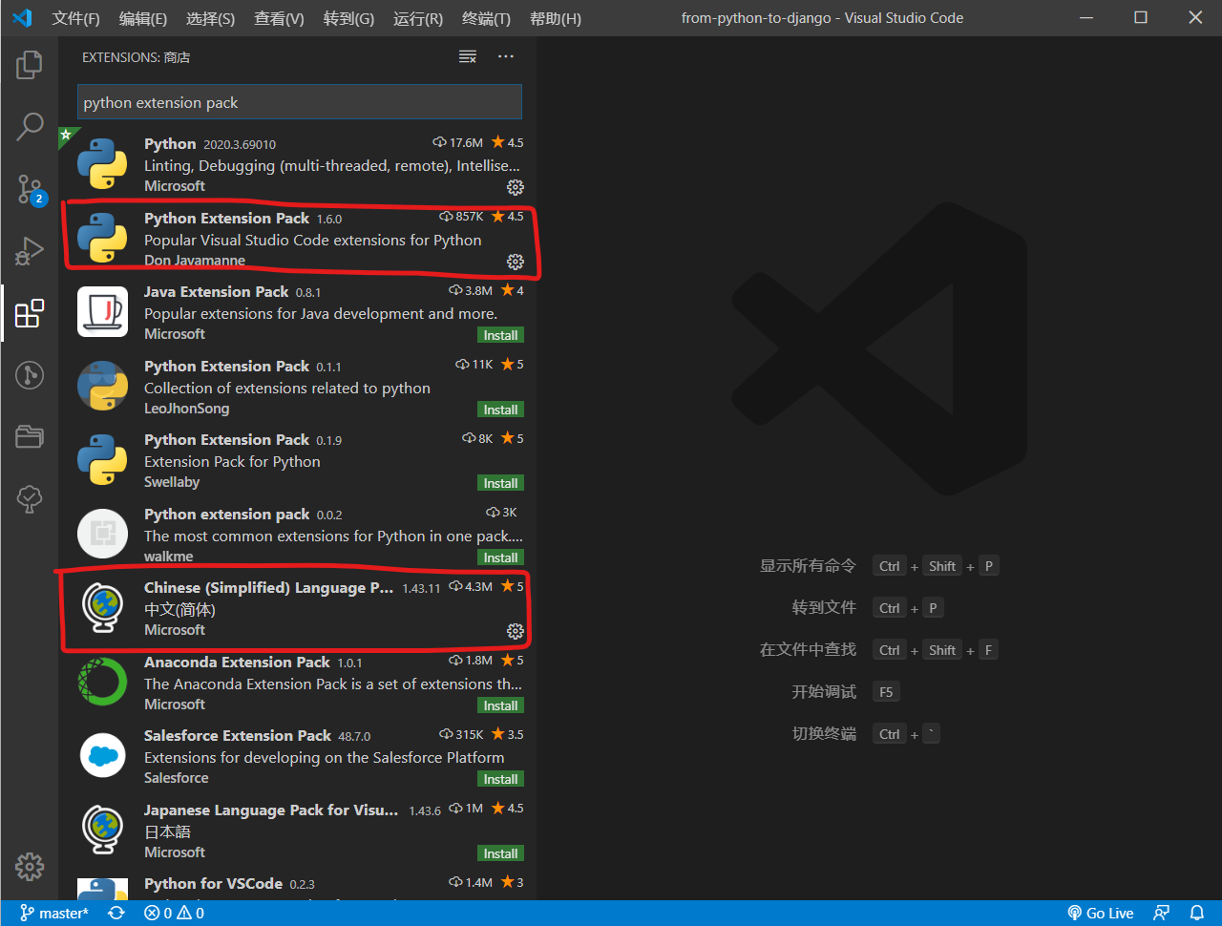The image size is (1222, 926).
Task: Click the Anaconda Extension Pack 1.0.1 title
Action: coord(237,662)
